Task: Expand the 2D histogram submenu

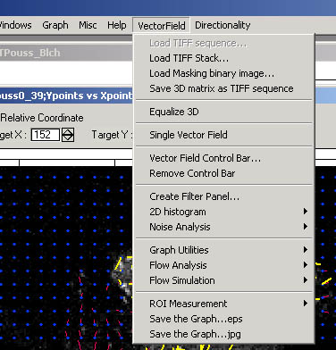Action: point(224,212)
